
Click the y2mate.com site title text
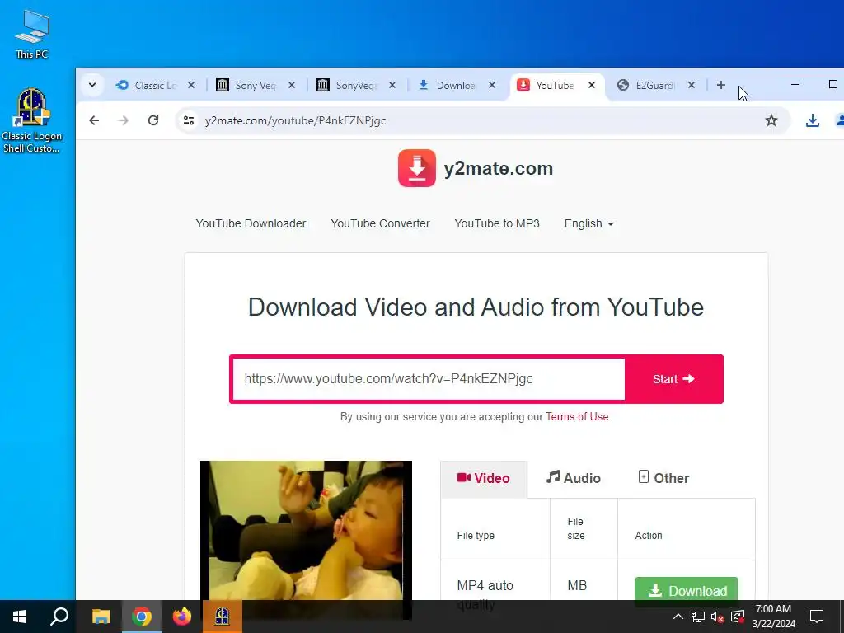coord(499,168)
